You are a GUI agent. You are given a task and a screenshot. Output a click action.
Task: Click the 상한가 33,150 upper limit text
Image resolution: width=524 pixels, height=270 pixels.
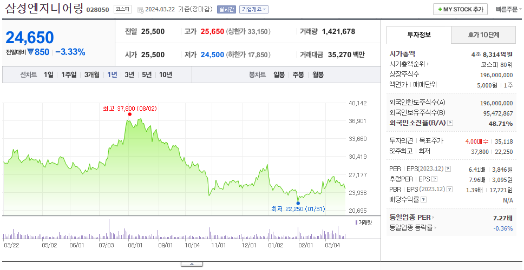click(x=248, y=32)
